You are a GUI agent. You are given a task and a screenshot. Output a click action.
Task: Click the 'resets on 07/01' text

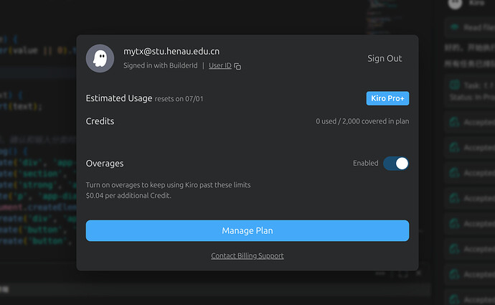point(179,99)
